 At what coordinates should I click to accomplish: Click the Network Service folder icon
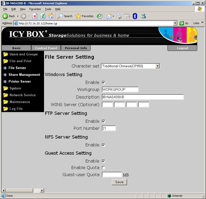(6, 95)
